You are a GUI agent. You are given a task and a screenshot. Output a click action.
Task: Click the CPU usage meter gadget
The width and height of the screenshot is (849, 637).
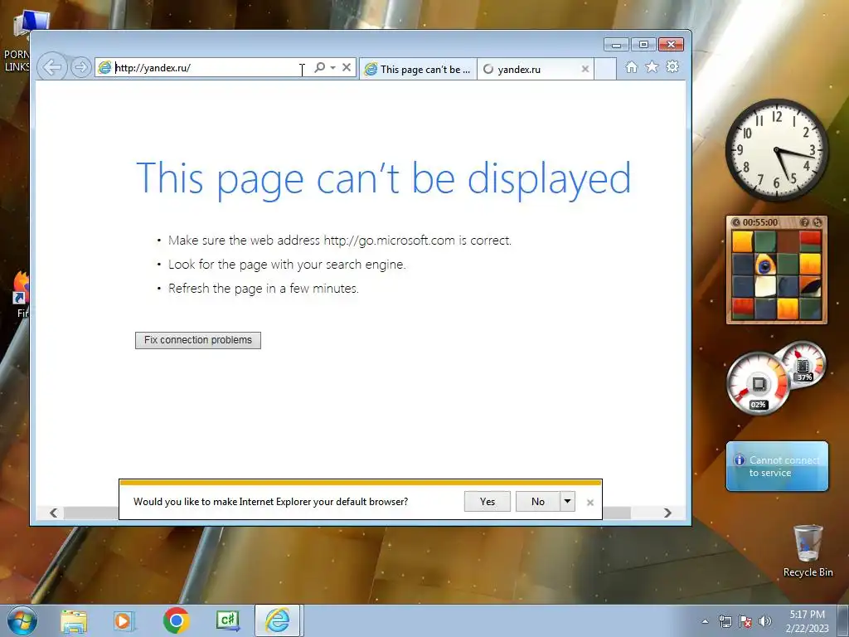(x=757, y=385)
